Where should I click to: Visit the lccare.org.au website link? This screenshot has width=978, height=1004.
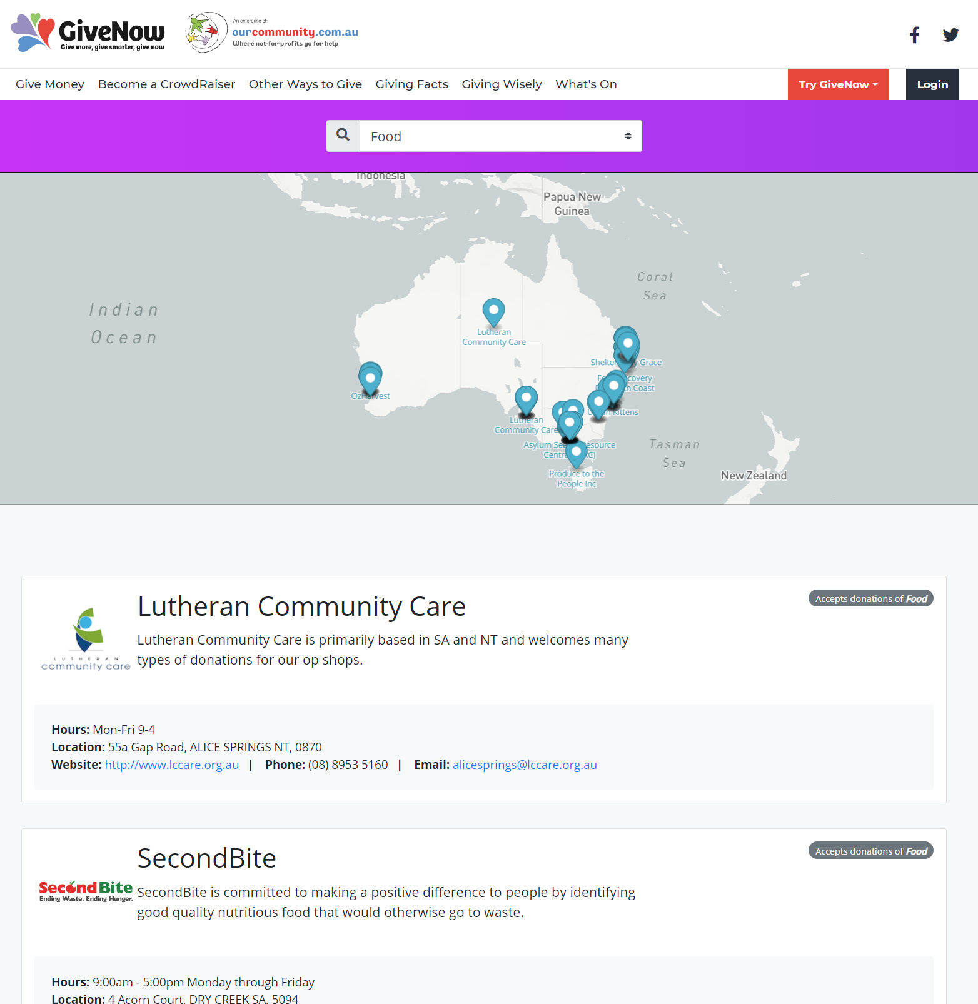(172, 765)
